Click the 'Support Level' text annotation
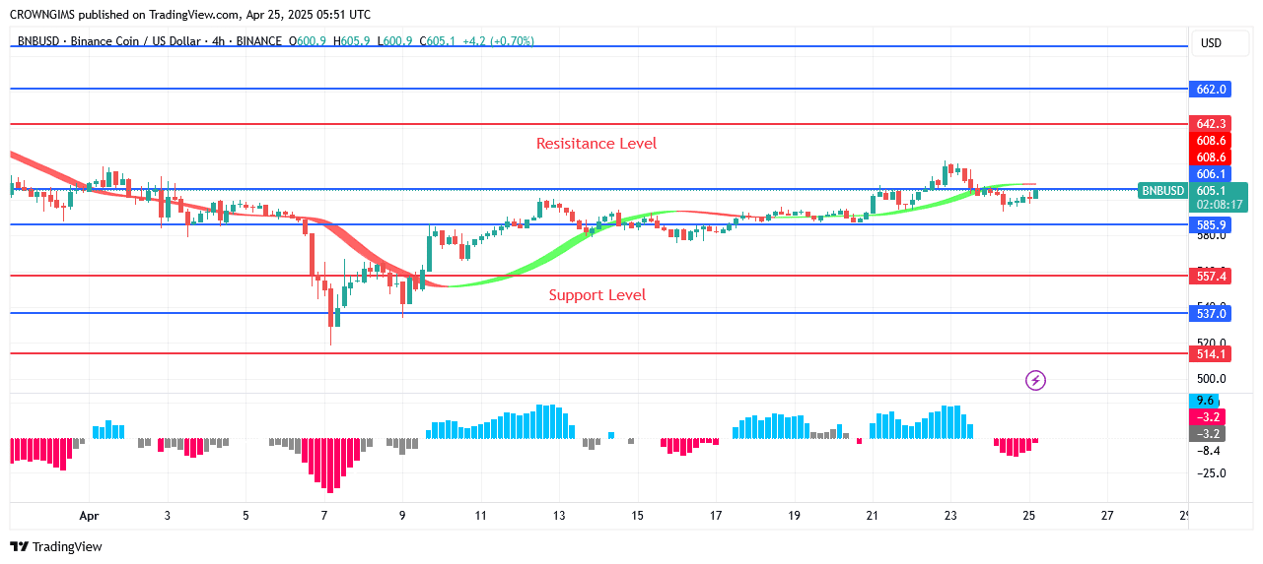The image size is (1263, 564). pos(596,295)
